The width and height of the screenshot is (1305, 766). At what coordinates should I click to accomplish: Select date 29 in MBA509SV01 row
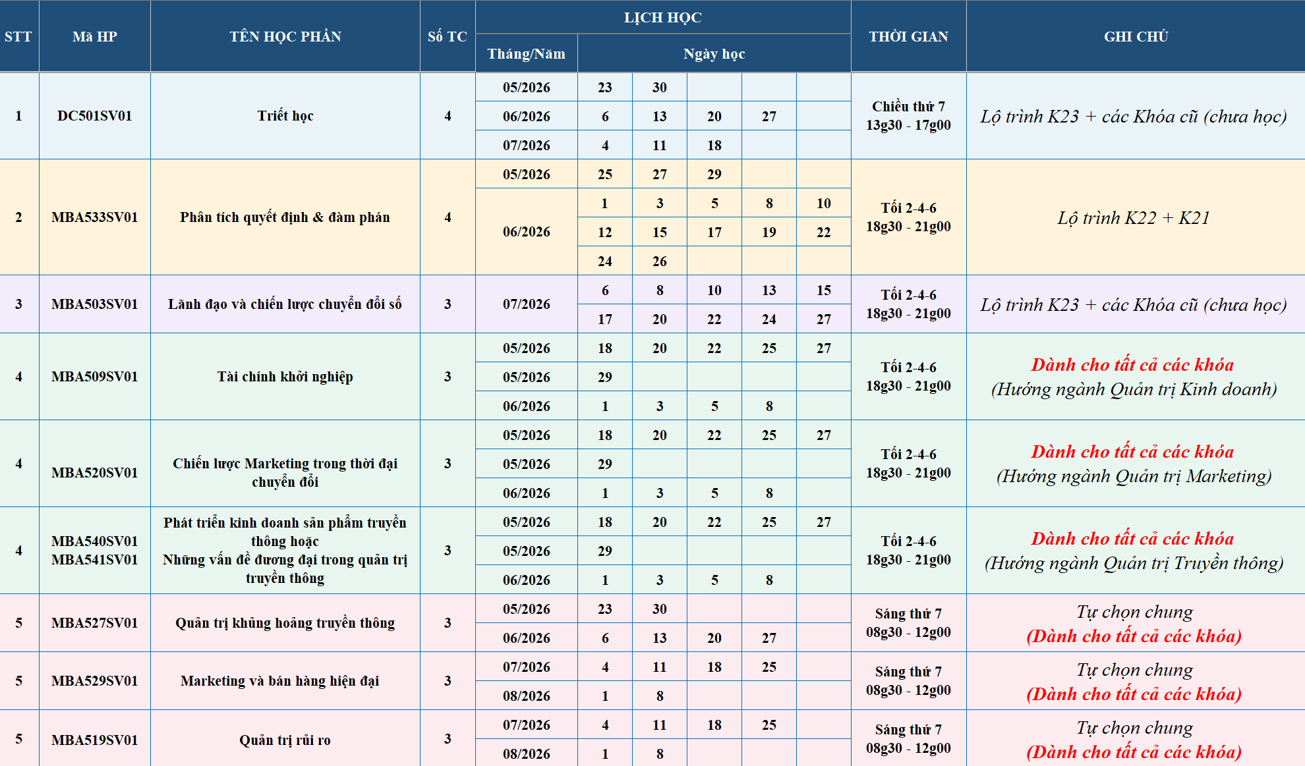pos(605,377)
